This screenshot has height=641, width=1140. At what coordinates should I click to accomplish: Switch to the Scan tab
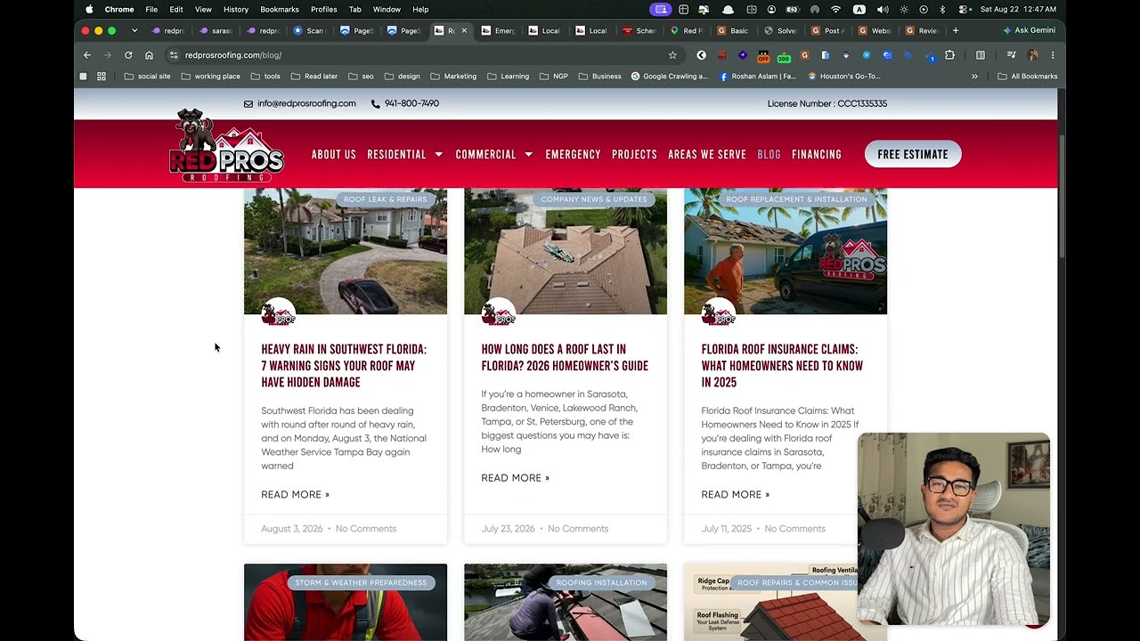click(x=309, y=30)
